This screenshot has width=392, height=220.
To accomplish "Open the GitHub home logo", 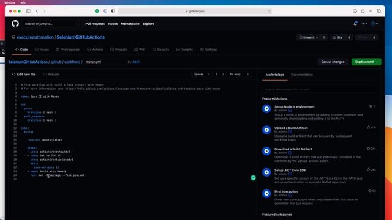I will pos(15,24).
